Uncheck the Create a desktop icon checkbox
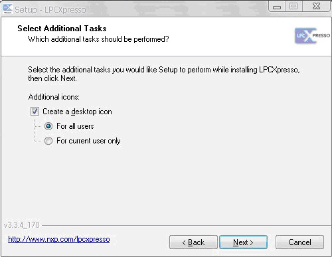 35,112
